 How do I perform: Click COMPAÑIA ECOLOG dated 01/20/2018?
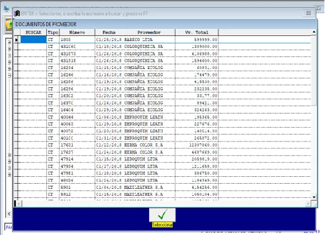(x=143, y=96)
